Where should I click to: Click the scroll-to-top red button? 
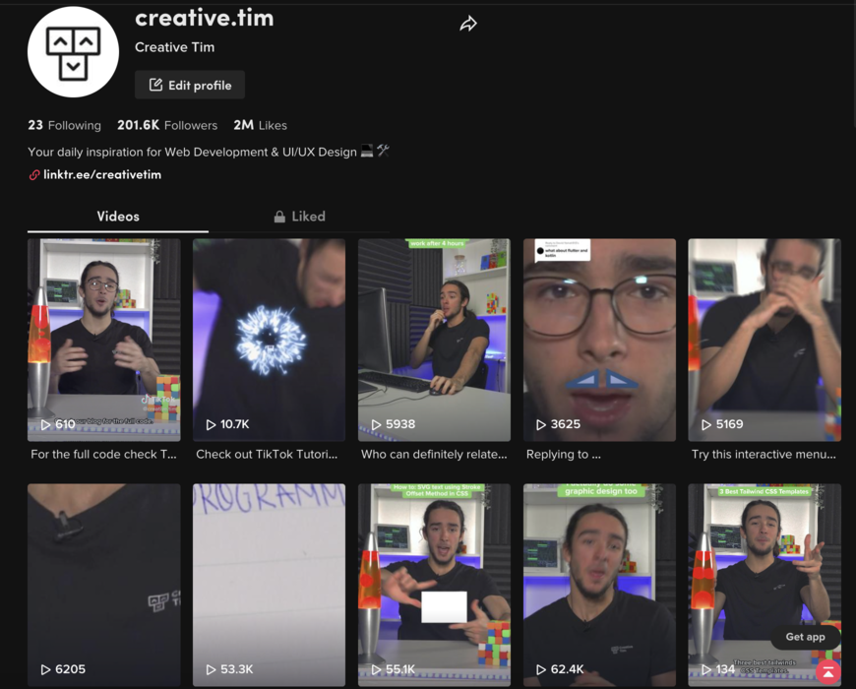tap(828, 671)
